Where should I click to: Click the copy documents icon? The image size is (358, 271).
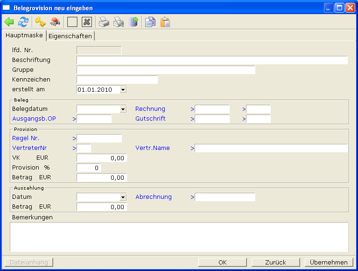tap(150, 22)
